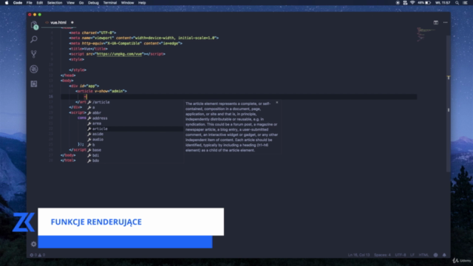The image size is (473, 266).
Task: Open Spotlight search in menu bar
Action: pos(457,3)
